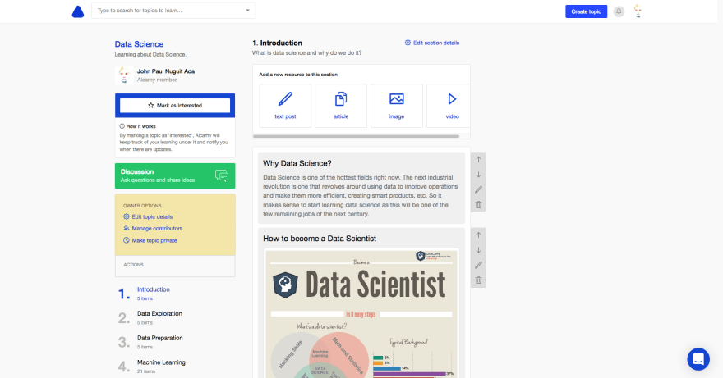The image size is (723, 378).
Task: Click the How to become a Data Scientist heading
Action: click(320, 239)
